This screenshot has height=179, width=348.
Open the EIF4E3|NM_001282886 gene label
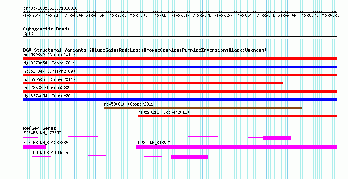[46, 143]
